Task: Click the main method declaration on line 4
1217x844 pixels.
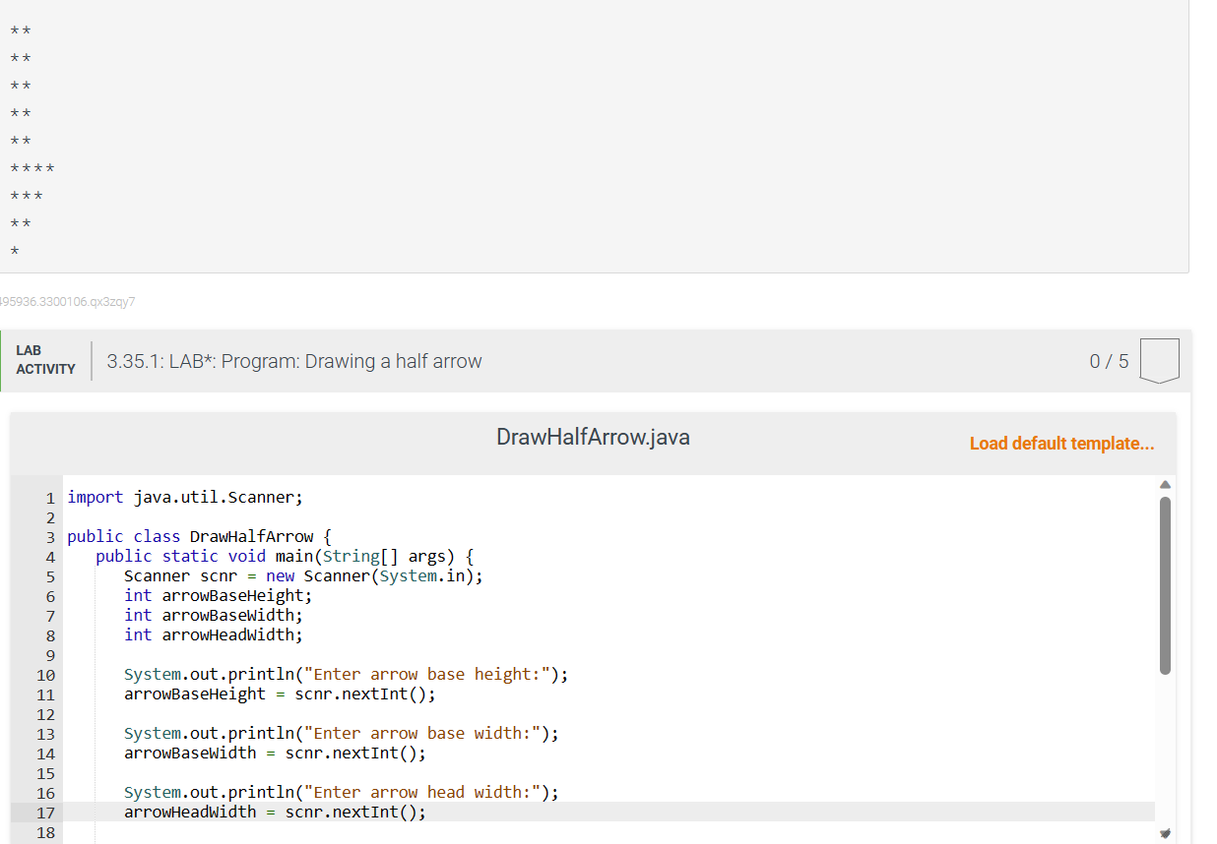Action: click(286, 556)
